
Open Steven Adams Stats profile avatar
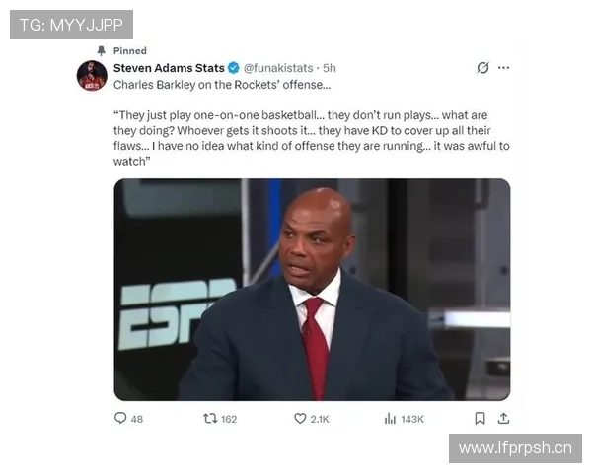(x=92, y=76)
